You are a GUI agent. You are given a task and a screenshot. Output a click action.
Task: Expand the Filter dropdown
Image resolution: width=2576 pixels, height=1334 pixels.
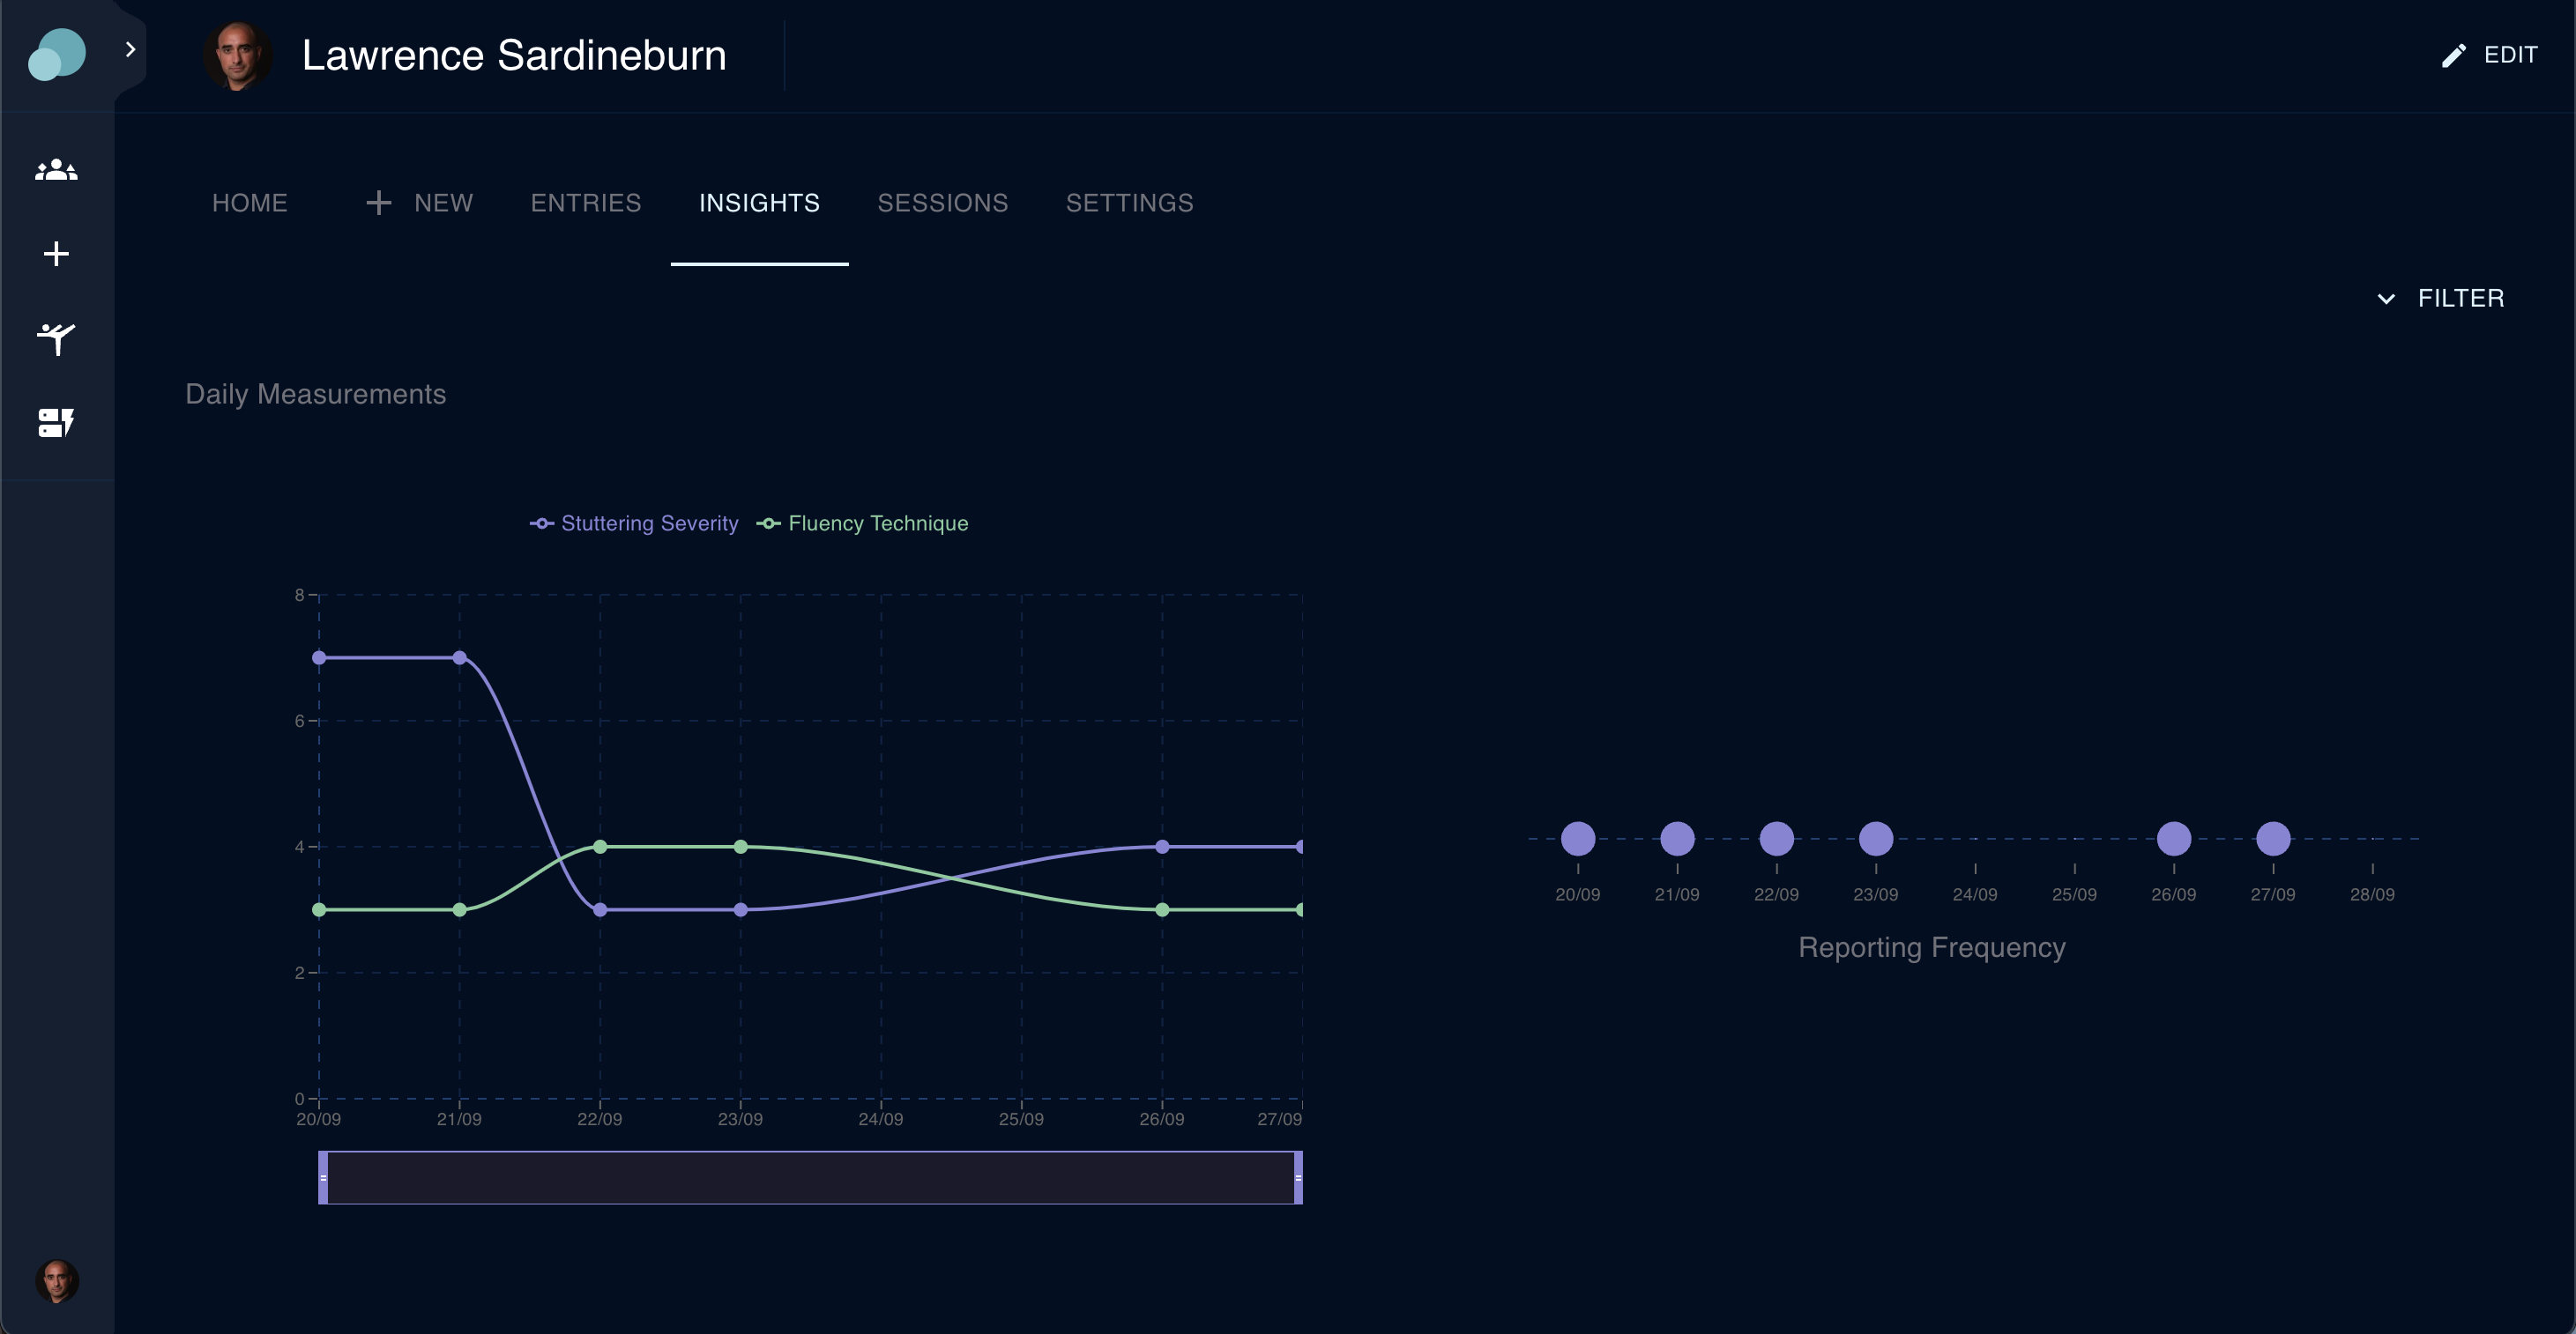click(2440, 298)
